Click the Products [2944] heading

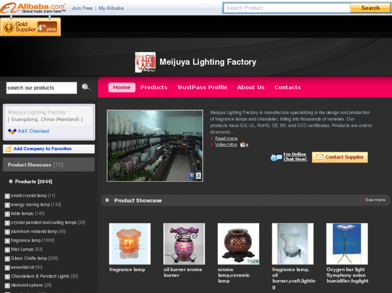33,182
